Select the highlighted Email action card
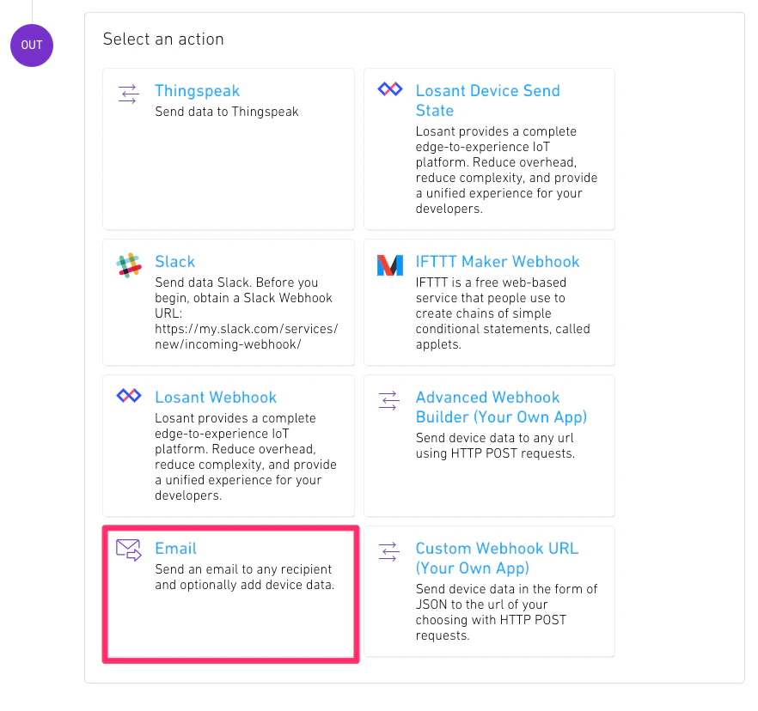This screenshot has height=711, width=758. (229, 593)
